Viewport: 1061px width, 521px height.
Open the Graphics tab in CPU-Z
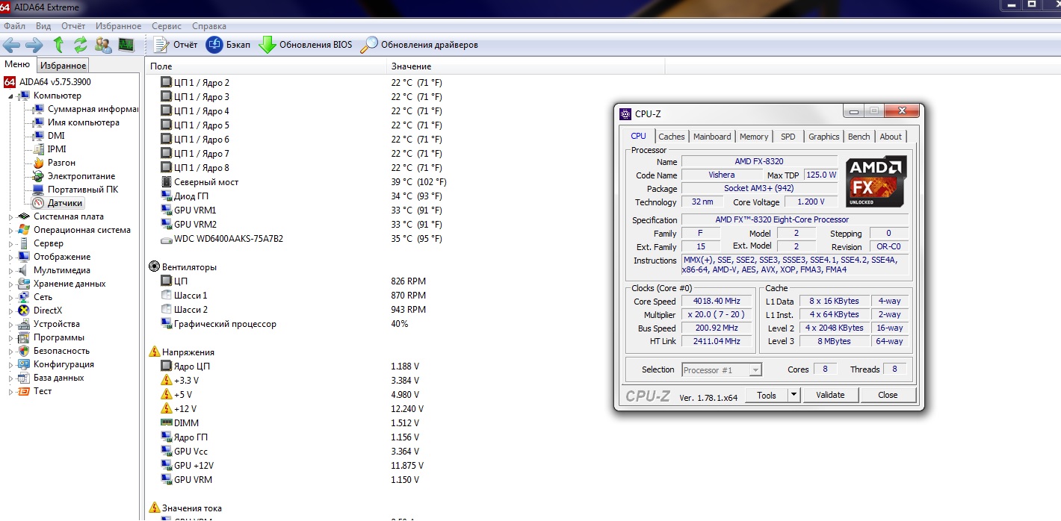823,137
